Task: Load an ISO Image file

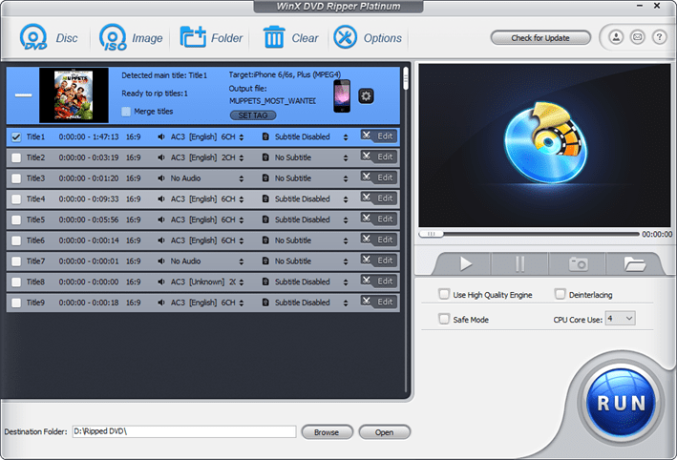Action: click(x=131, y=38)
